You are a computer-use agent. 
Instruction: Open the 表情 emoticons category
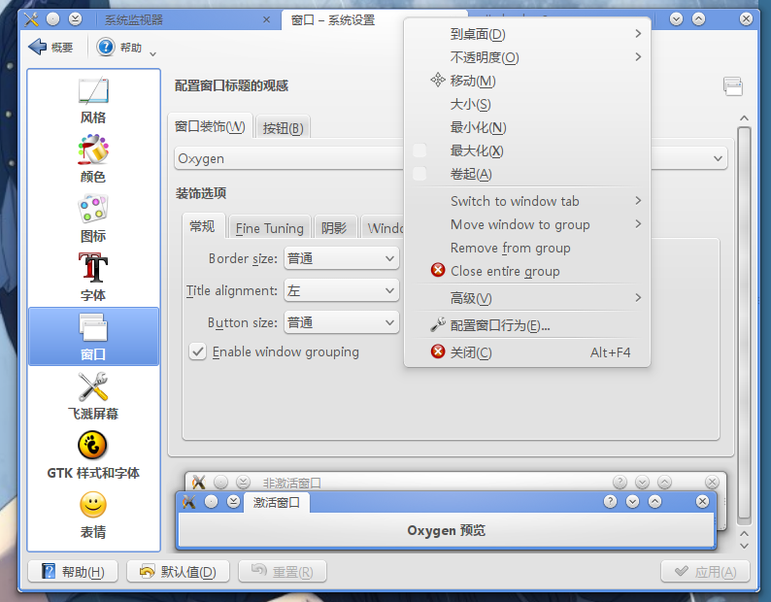(x=93, y=515)
